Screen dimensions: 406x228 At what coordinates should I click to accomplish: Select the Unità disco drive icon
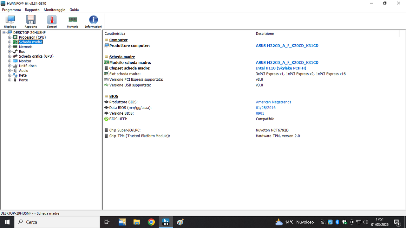click(x=15, y=66)
